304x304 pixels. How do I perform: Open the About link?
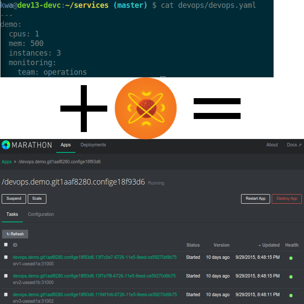pyautogui.click(x=272, y=145)
